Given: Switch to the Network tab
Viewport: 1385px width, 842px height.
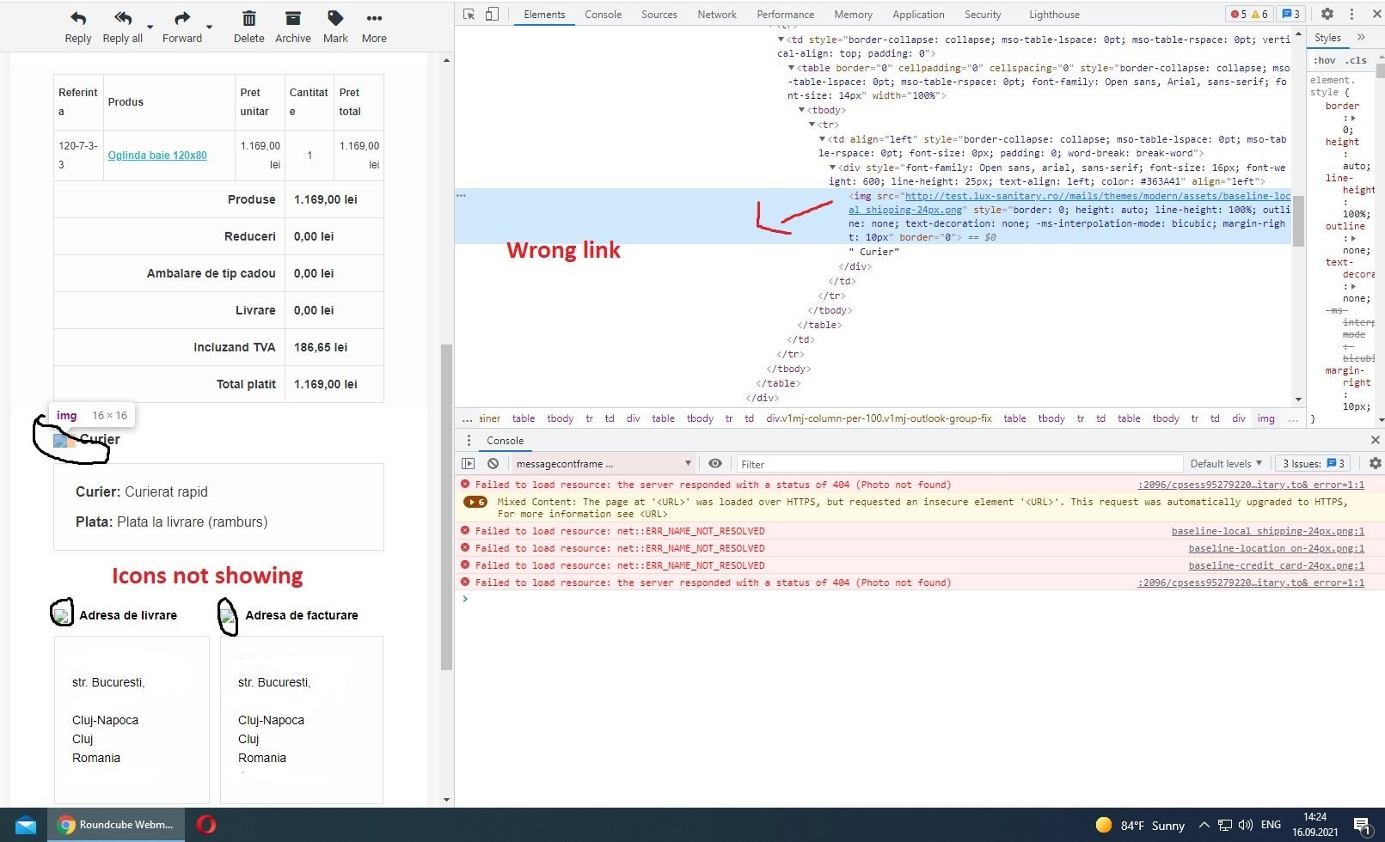Looking at the screenshot, I should point(716,15).
